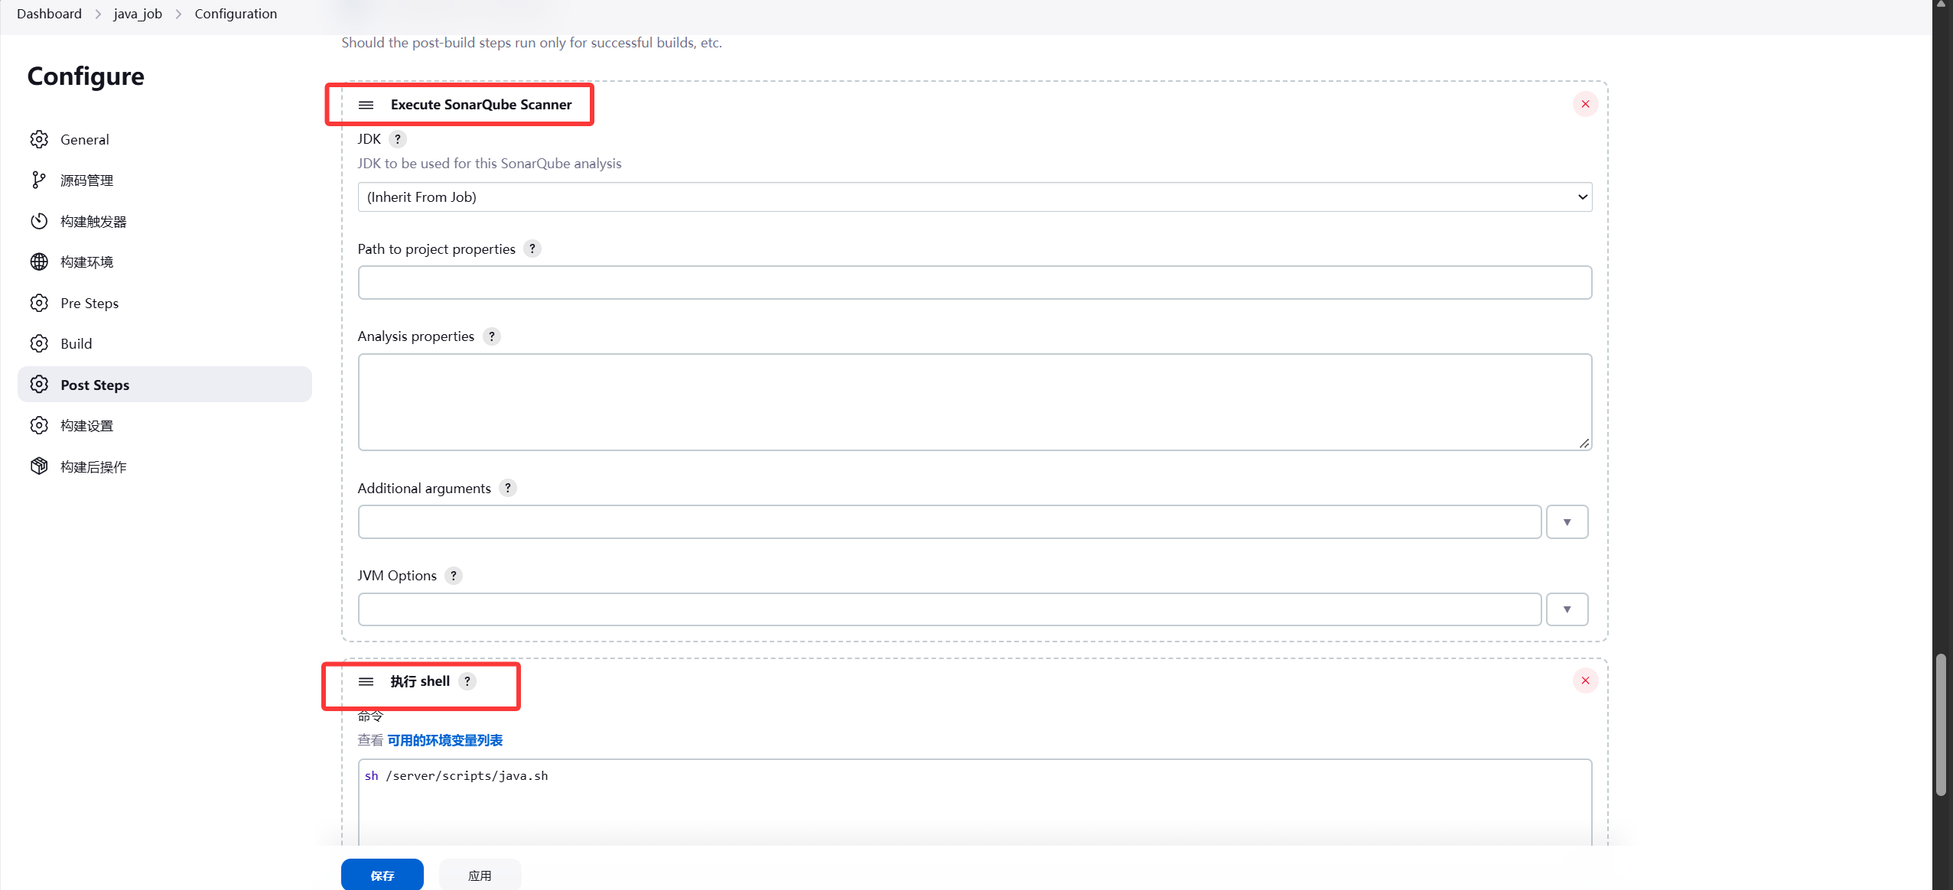
Task: Focus the Analysis properties text area
Action: pyautogui.click(x=975, y=401)
